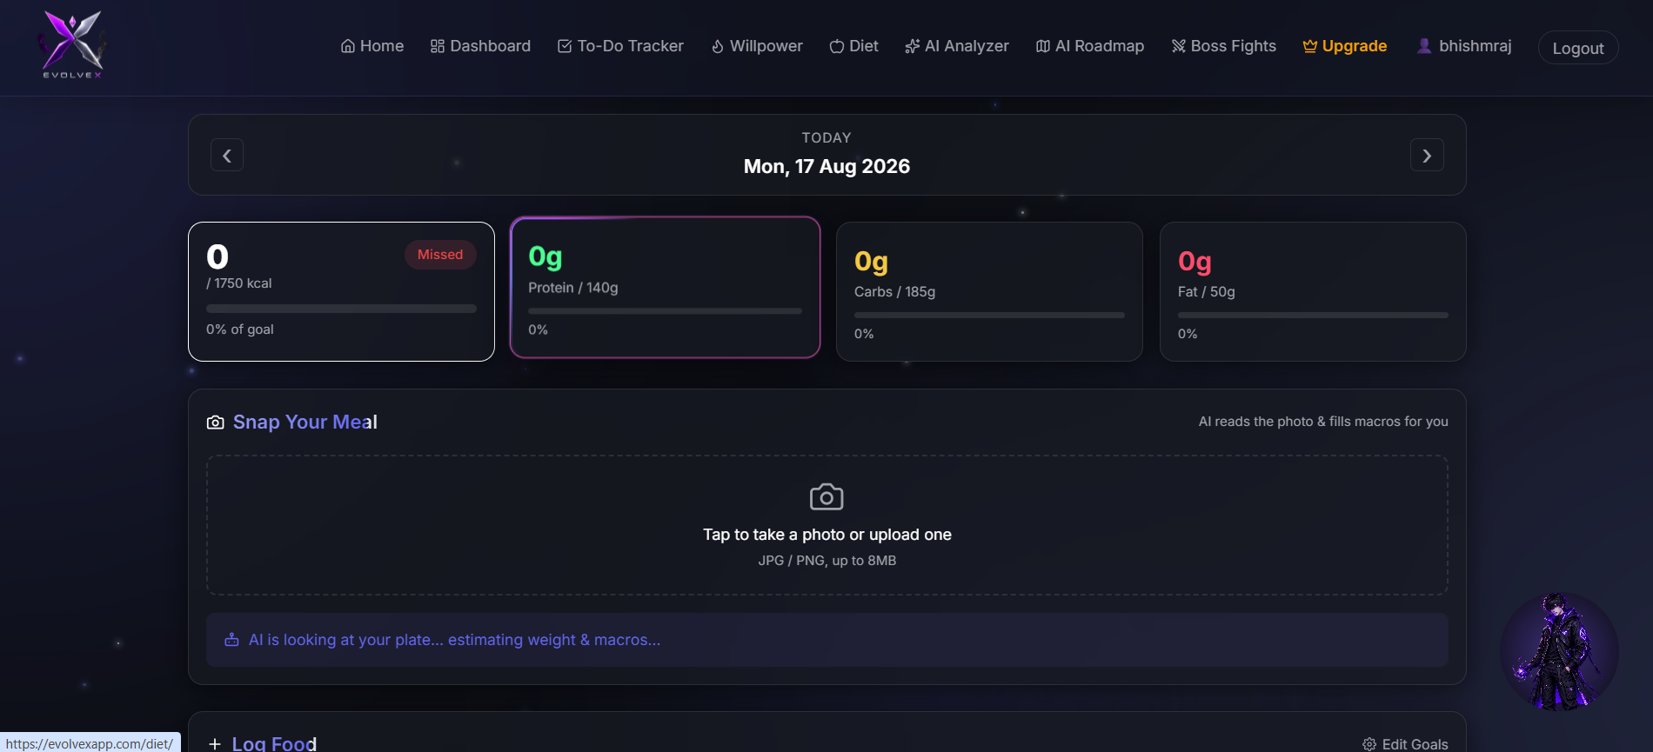Click the EvolveX logo
Screen dimensions: 1653x752
coord(73,45)
